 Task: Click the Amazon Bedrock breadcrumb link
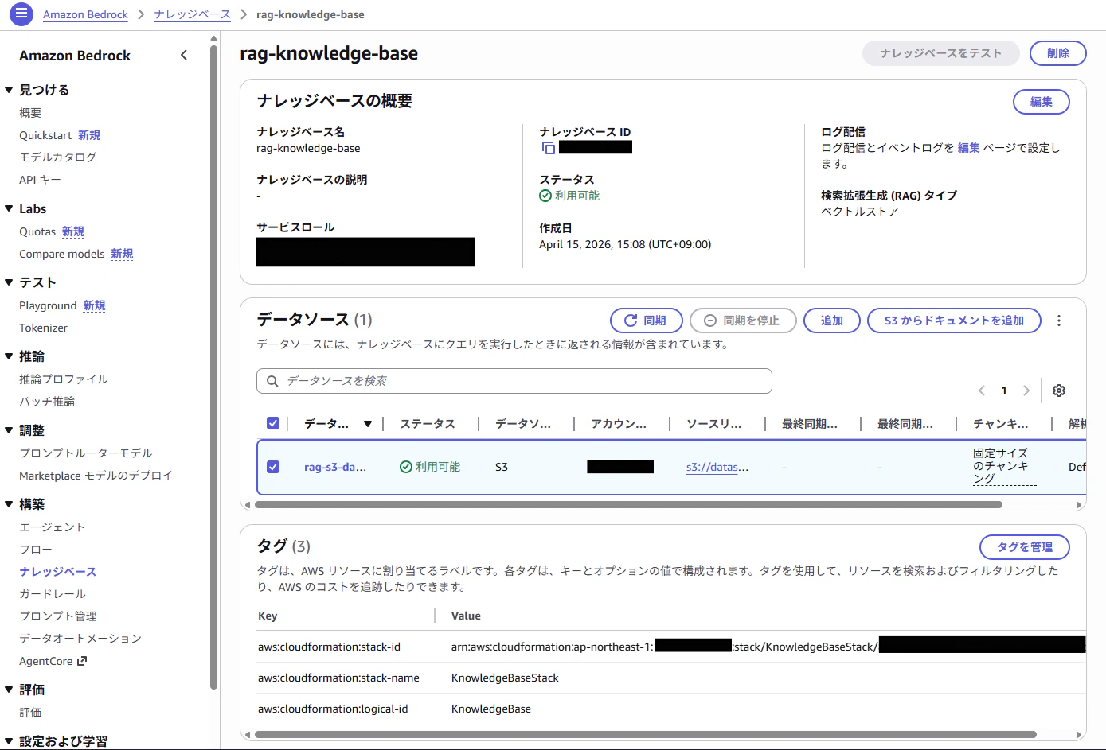point(85,14)
